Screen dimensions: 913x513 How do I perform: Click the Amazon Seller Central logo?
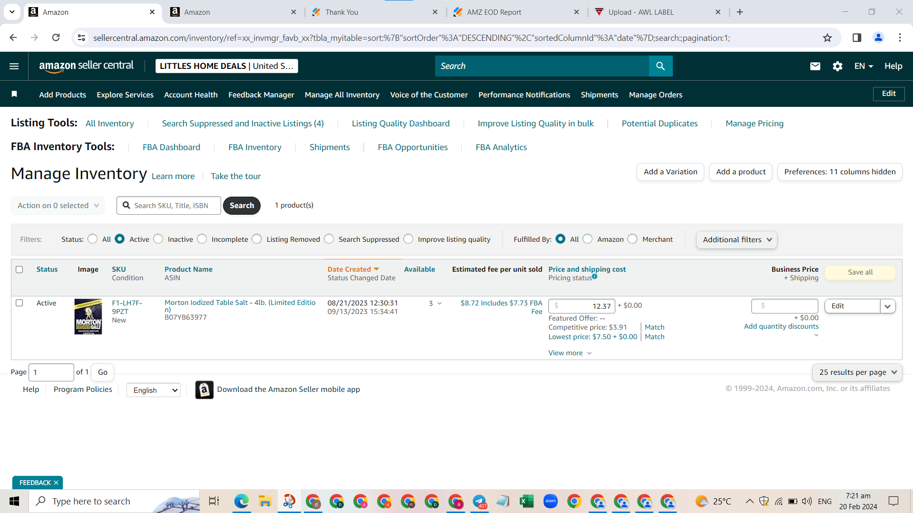87,66
